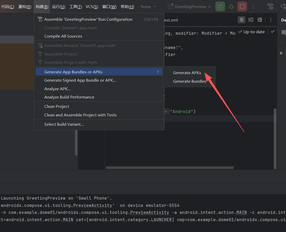
Task: Stop the running app with red square
Action: 242,6
